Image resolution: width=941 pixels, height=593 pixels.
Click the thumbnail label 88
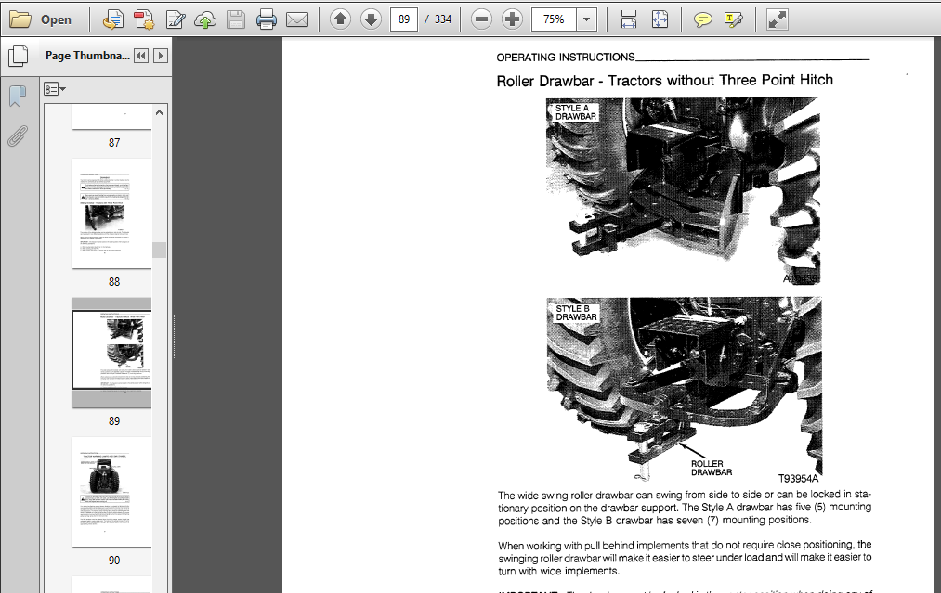click(114, 282)
